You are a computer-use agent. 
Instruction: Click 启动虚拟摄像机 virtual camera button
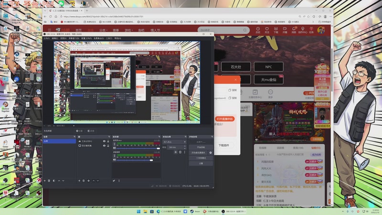pos(198,152)
